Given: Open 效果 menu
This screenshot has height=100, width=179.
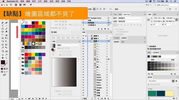Looking at the screenshot, I should tap(51, 1).
